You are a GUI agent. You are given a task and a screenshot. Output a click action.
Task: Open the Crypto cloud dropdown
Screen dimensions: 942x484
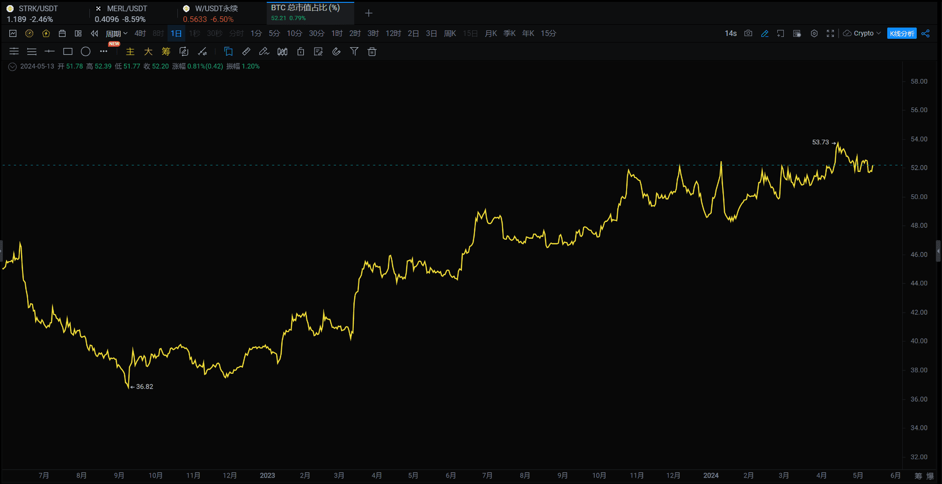coord(862,33)
